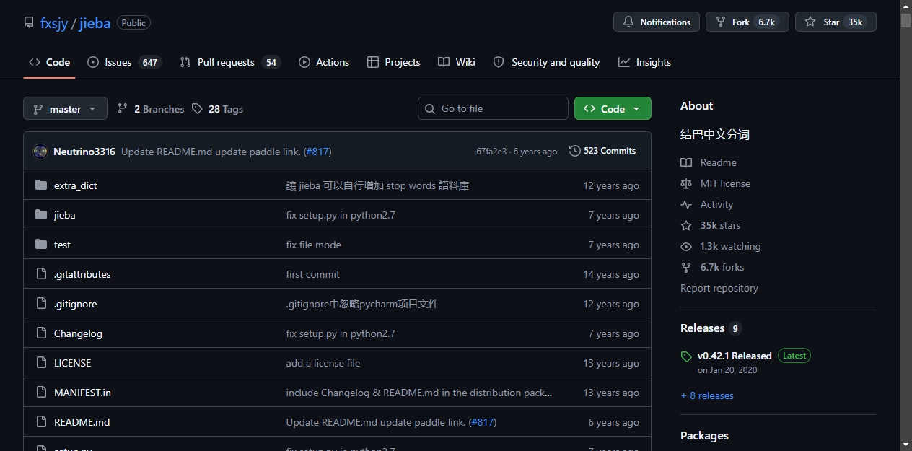The width and height of the screenshot is (912, 451).
Task: Click the MANIFEST.in file icon
Action: [x=41, y=393]
